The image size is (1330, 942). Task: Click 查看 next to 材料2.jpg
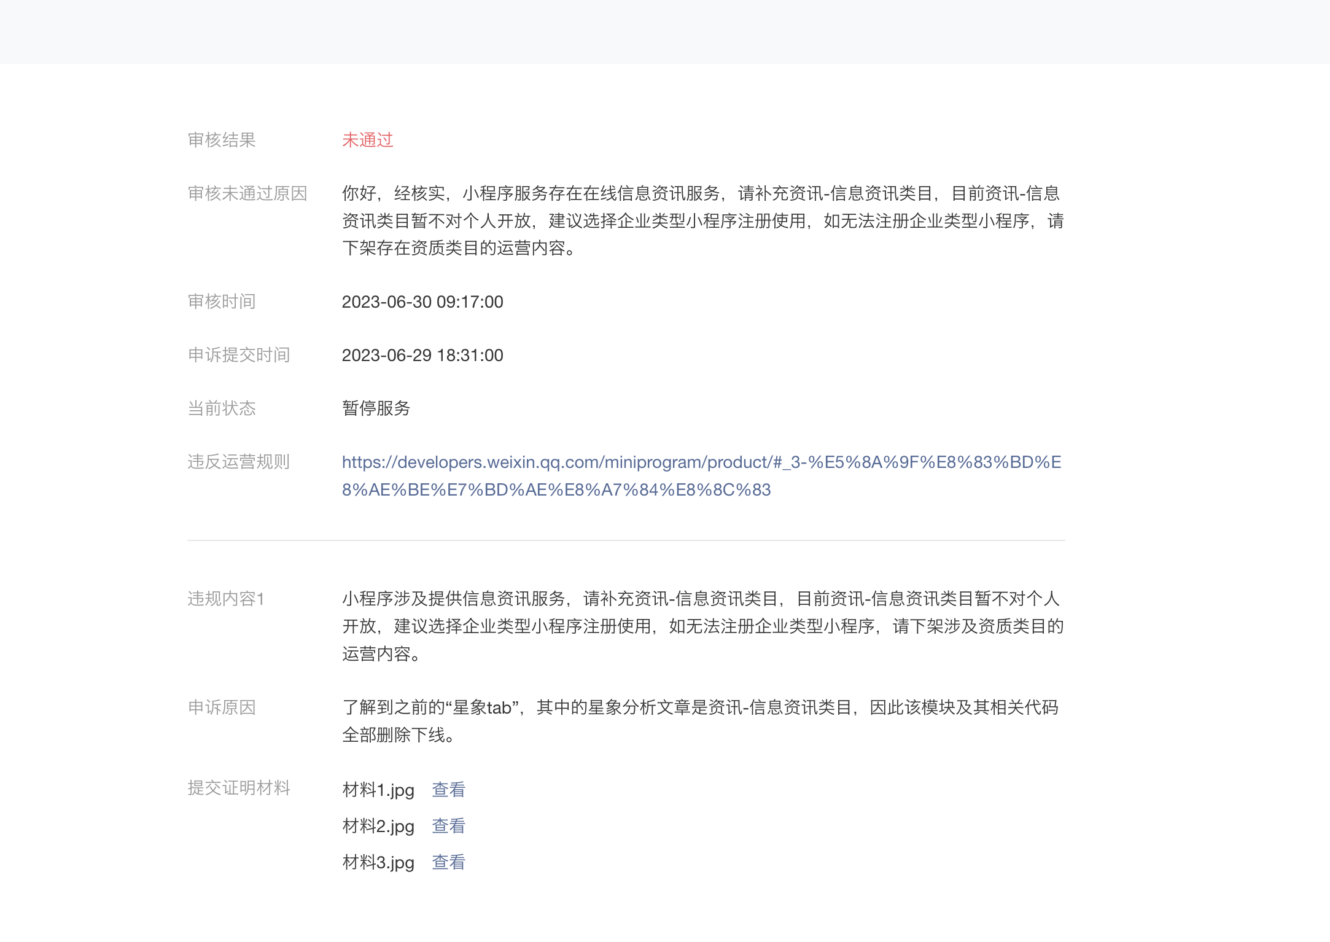[448, 826]
